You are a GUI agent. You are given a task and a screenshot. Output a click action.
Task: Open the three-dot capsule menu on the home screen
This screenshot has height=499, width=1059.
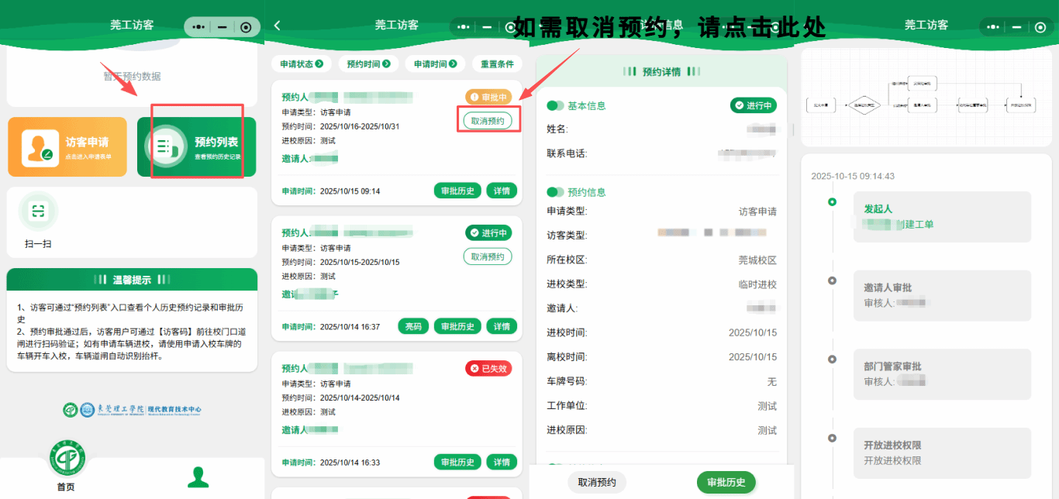coord(198,27)
